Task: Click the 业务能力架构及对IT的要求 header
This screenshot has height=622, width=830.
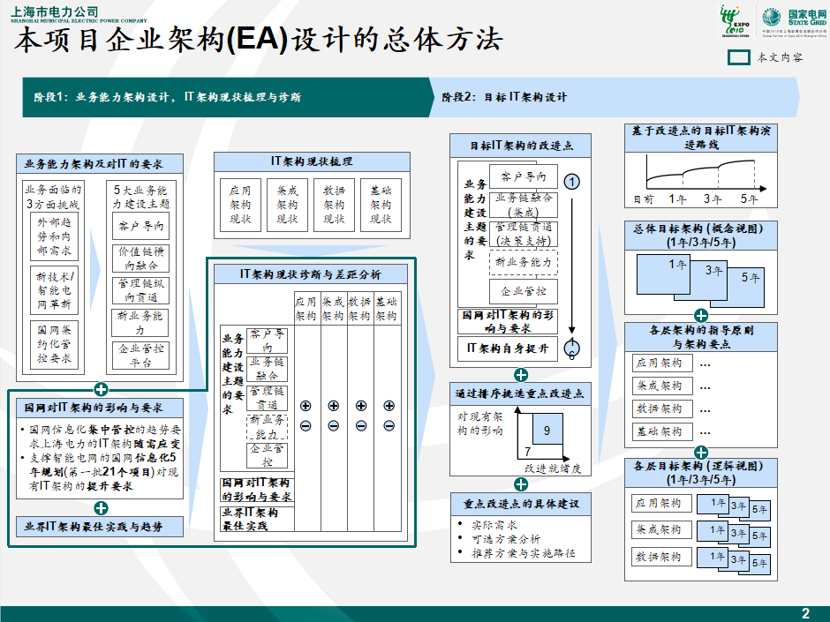Action: click(x=100, y=164)
